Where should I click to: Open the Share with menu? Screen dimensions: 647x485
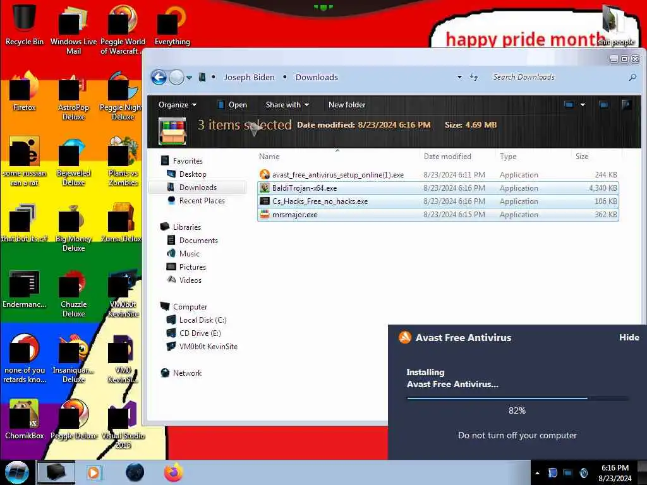[x=287, y=105]
